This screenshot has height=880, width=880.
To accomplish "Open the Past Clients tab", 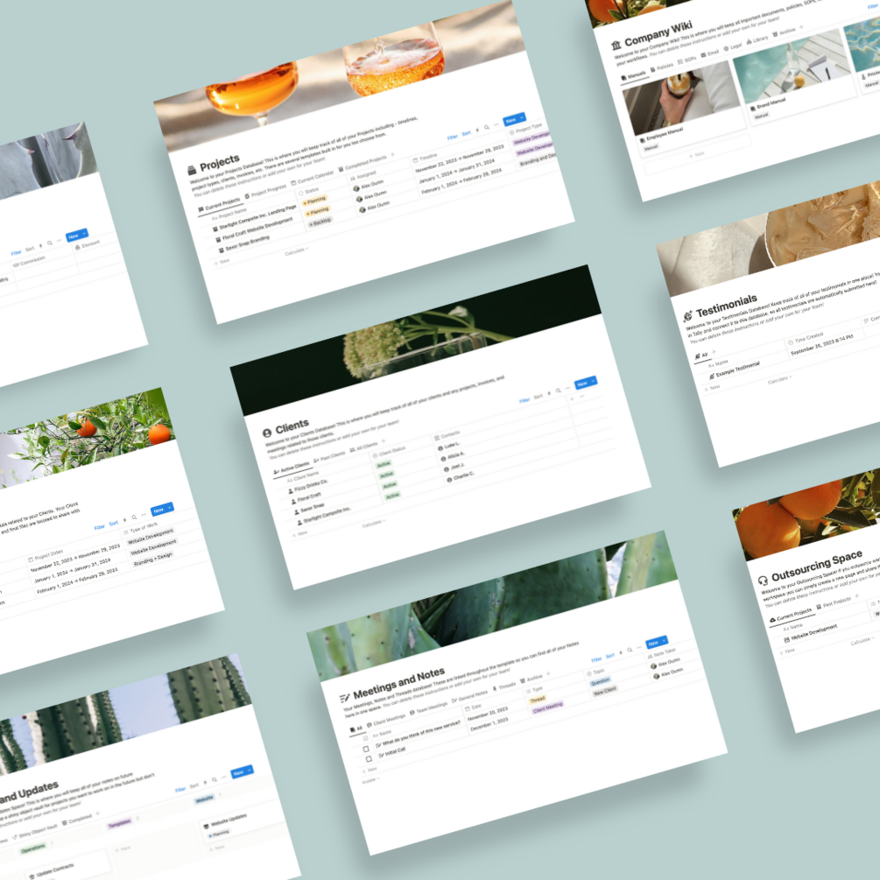I will [329, 457].
